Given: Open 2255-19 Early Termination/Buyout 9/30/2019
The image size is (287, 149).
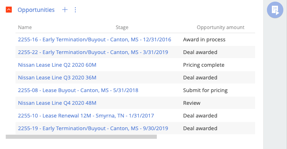Looking at the screenshot, I should pos(93,128).
